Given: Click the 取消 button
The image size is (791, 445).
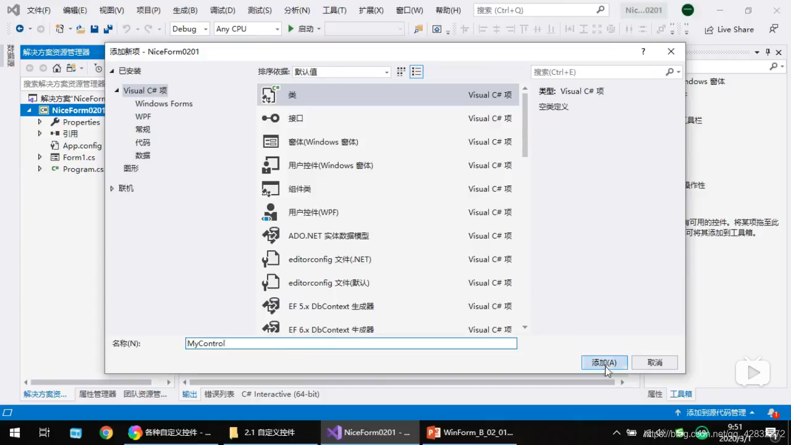Looking at the screenshot, I should (654, 362).
